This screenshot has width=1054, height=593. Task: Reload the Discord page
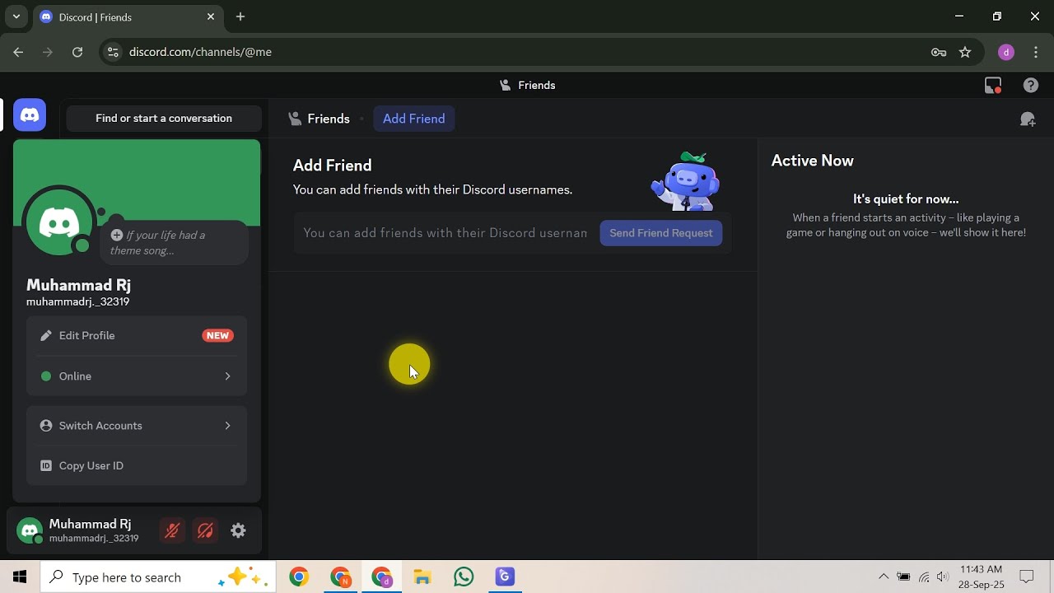pos(77,52)
